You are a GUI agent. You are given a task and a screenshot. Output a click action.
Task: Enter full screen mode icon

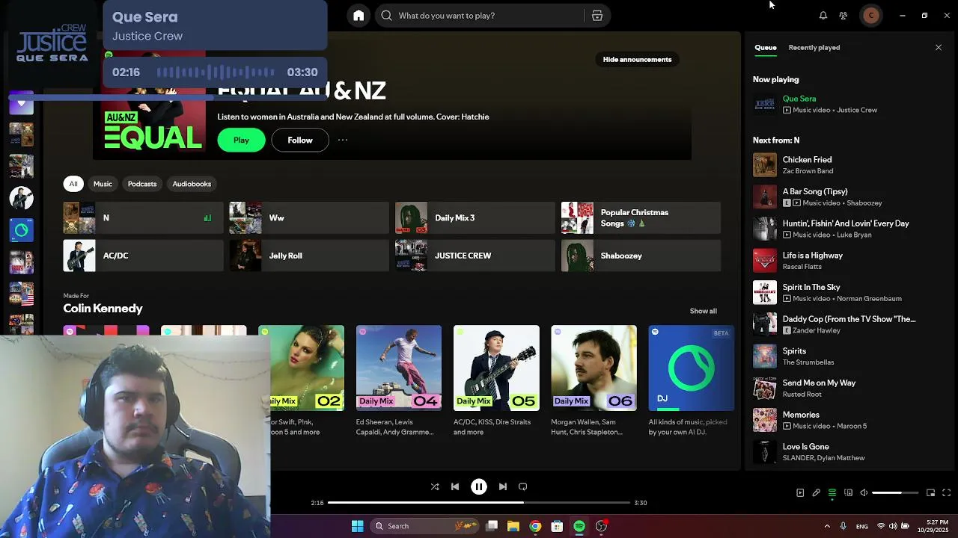pos(947,493)
